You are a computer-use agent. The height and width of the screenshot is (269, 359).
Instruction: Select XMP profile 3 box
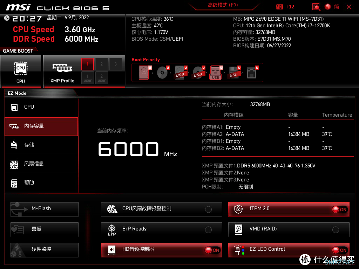pos(115,64)
